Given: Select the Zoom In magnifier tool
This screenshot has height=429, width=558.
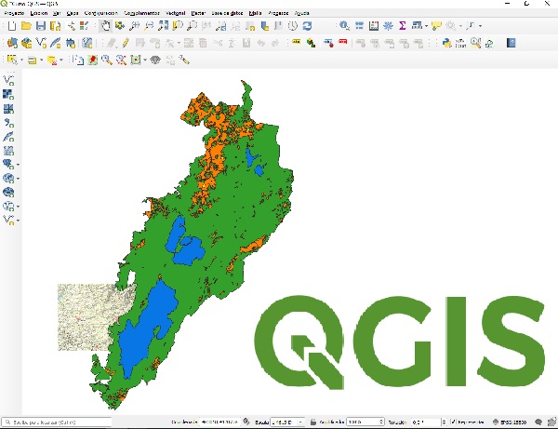Looking at the screenshot, I should click(x=134, y=26).
